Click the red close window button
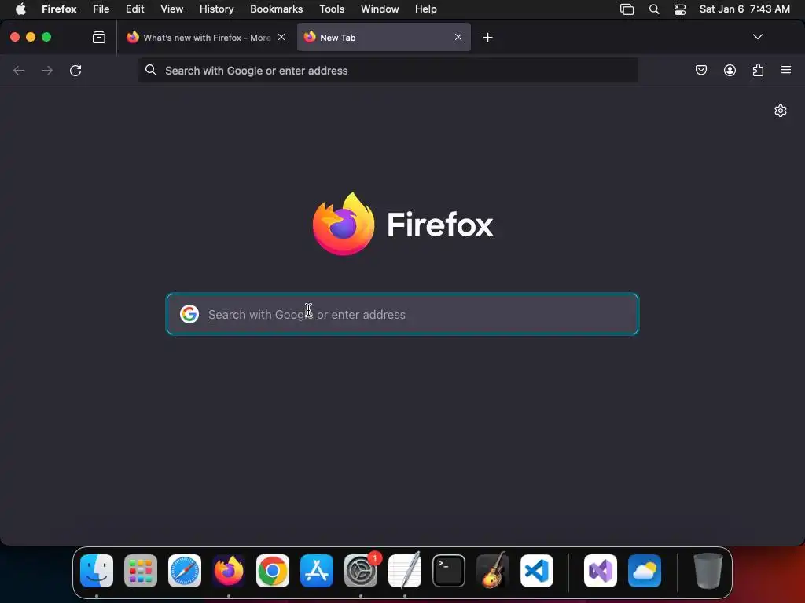 [x=15, y=37]
